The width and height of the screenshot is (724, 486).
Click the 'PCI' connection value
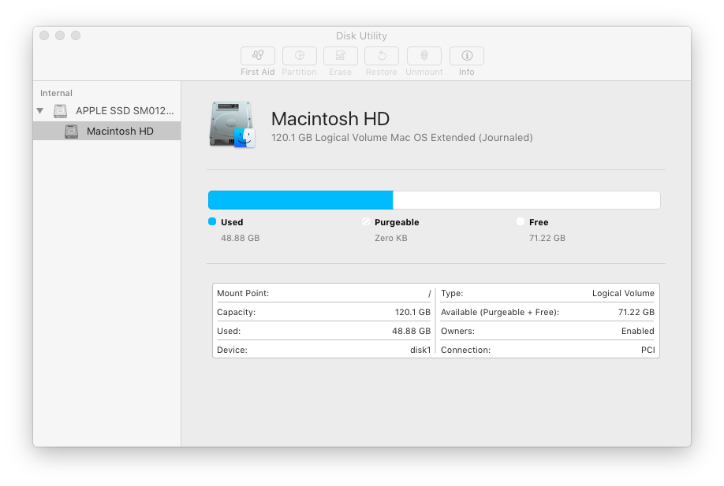coord(647,350)
